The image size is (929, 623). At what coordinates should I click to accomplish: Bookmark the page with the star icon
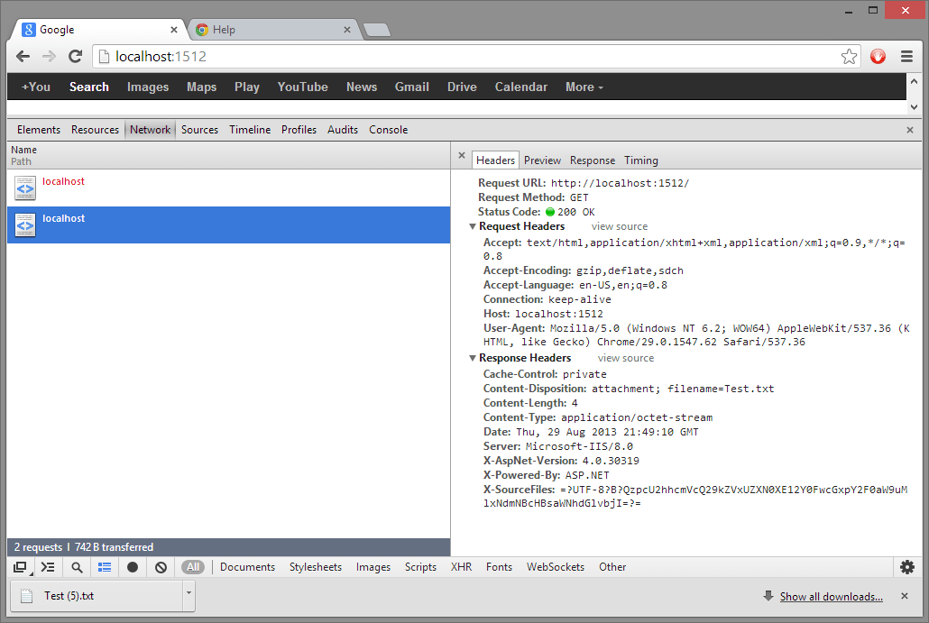(849, 56)
